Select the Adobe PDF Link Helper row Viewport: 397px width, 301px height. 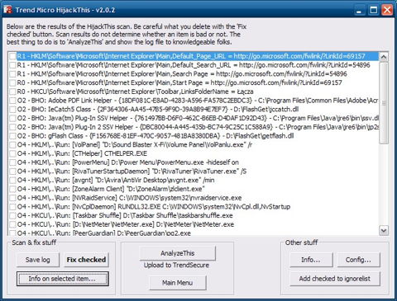198,101
